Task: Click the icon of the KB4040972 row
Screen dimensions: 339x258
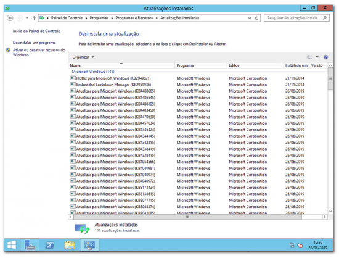Action: [x=73, y=181]
